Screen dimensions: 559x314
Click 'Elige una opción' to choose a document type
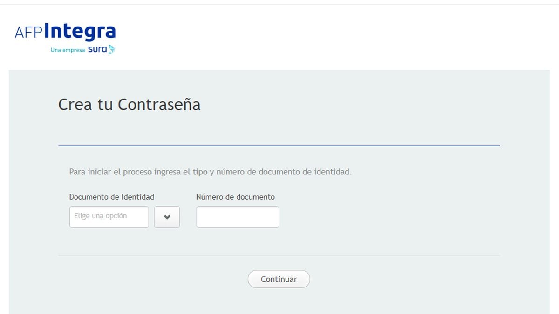coord(109,217)
